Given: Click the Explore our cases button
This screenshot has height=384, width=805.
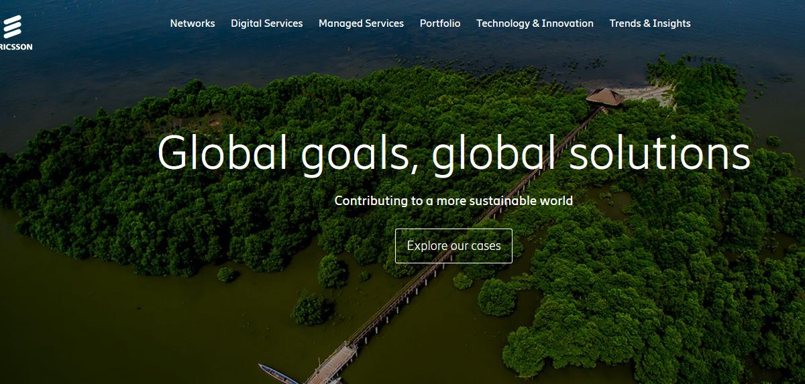Looking at the screenshot, I should pyautogui.click(x=453, y=246).
